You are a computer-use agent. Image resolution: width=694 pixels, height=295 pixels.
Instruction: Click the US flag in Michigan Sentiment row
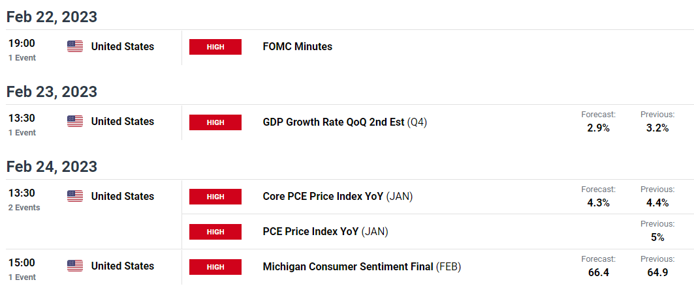pyautogui.click(x=75, y=266)
